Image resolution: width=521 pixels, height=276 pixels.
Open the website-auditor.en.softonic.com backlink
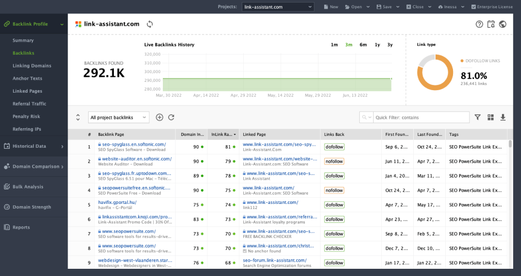(137, 159)
